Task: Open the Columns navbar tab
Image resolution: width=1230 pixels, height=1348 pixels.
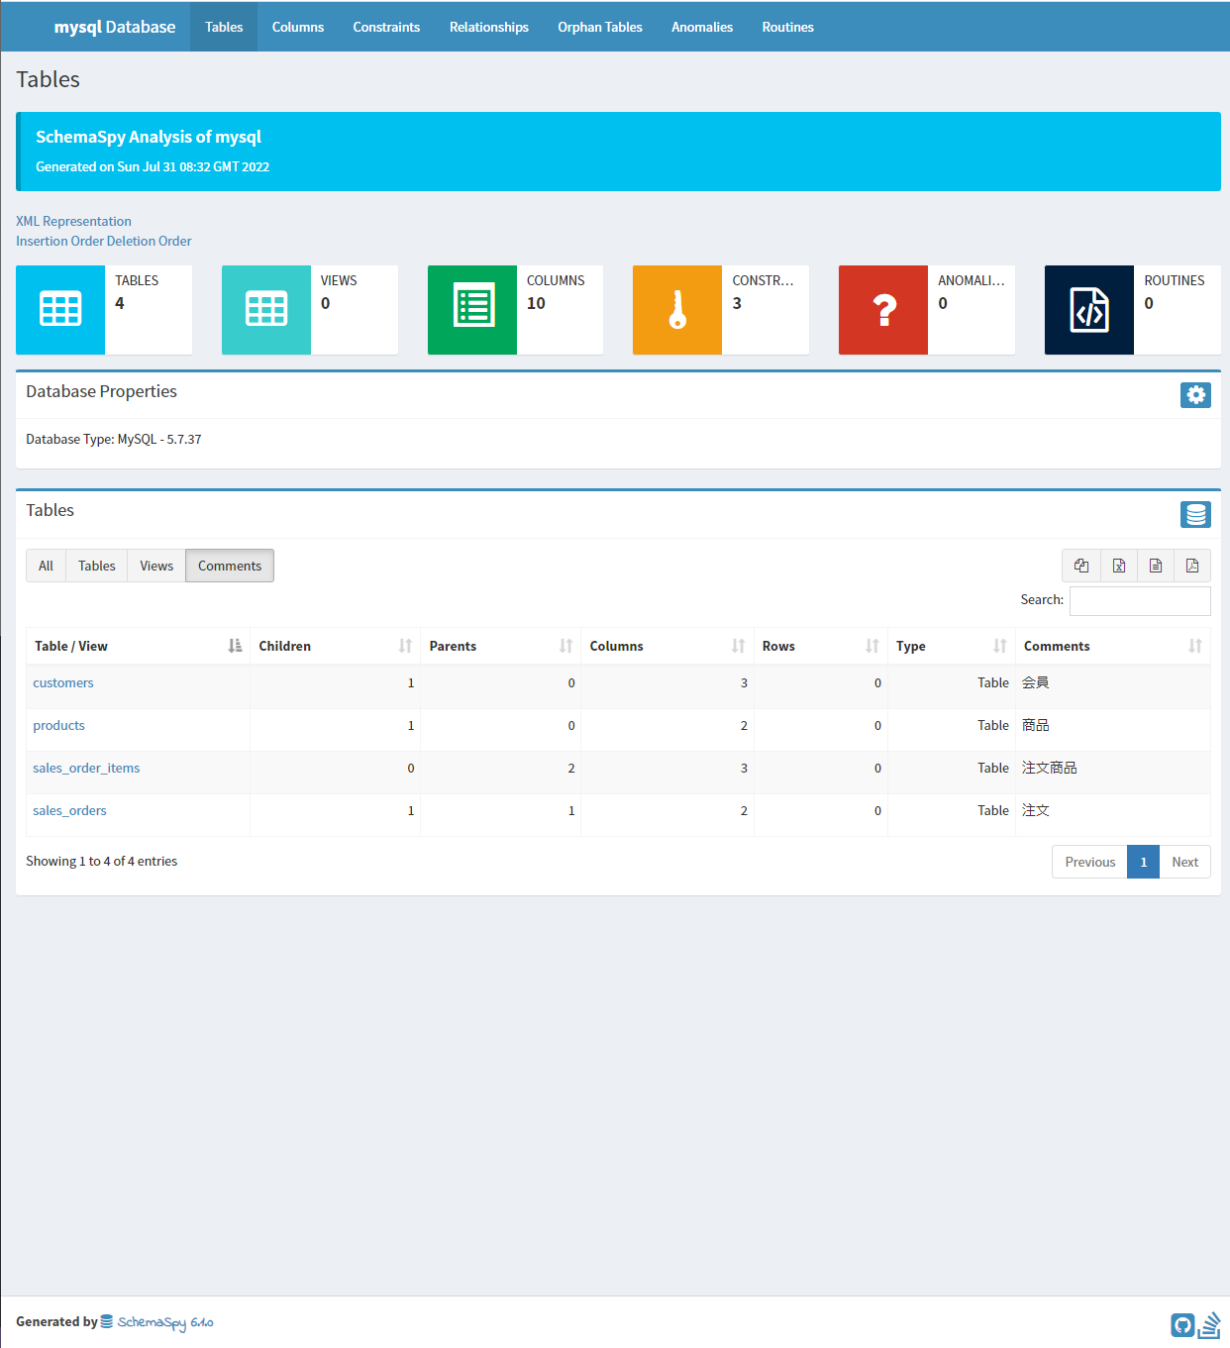Action: coord(298,27)
